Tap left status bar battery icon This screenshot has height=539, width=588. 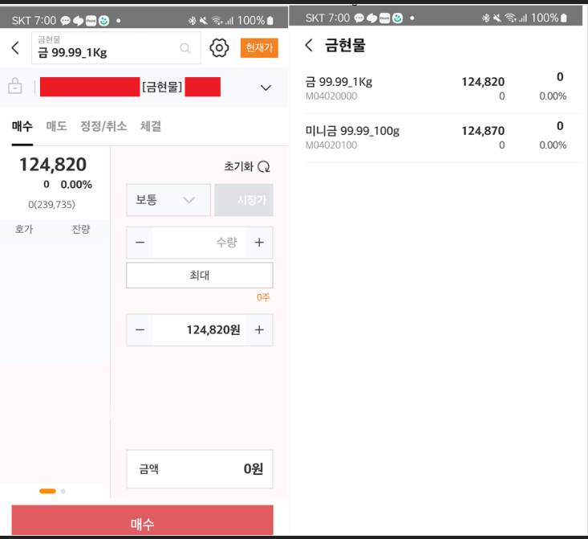tap(270, 20)
